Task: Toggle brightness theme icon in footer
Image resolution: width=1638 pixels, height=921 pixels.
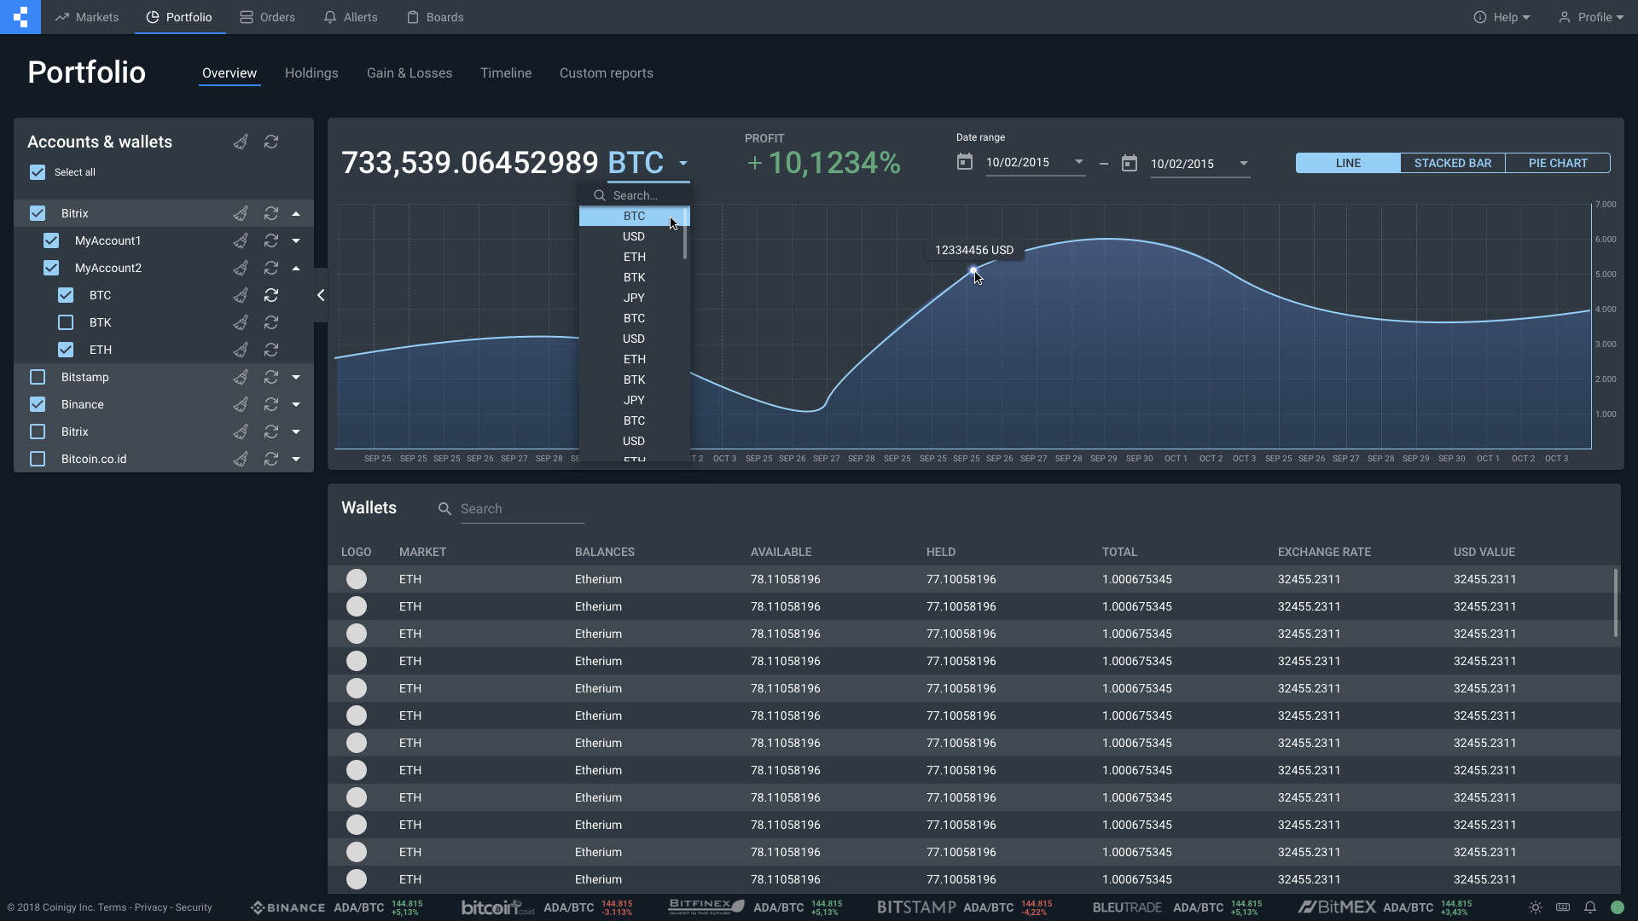Action: (x=1535, y=907)
